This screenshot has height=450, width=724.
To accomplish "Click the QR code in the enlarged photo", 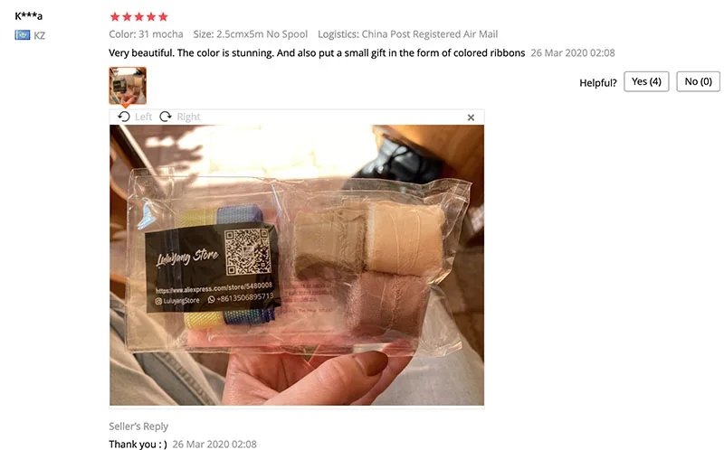I will pyautogui.click(x=247, y=252).
